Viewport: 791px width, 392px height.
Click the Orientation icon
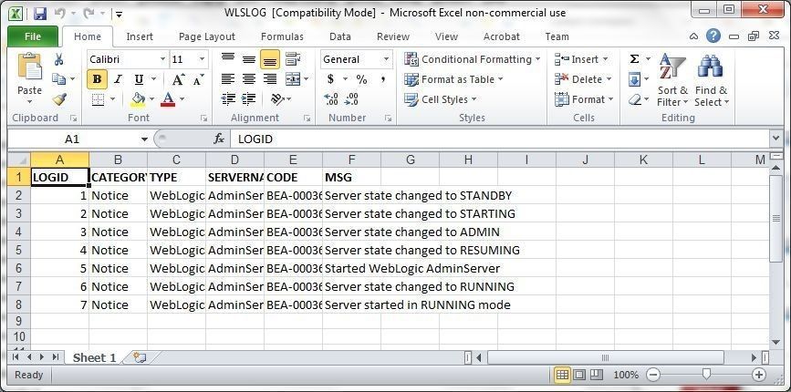pos(277,98)
